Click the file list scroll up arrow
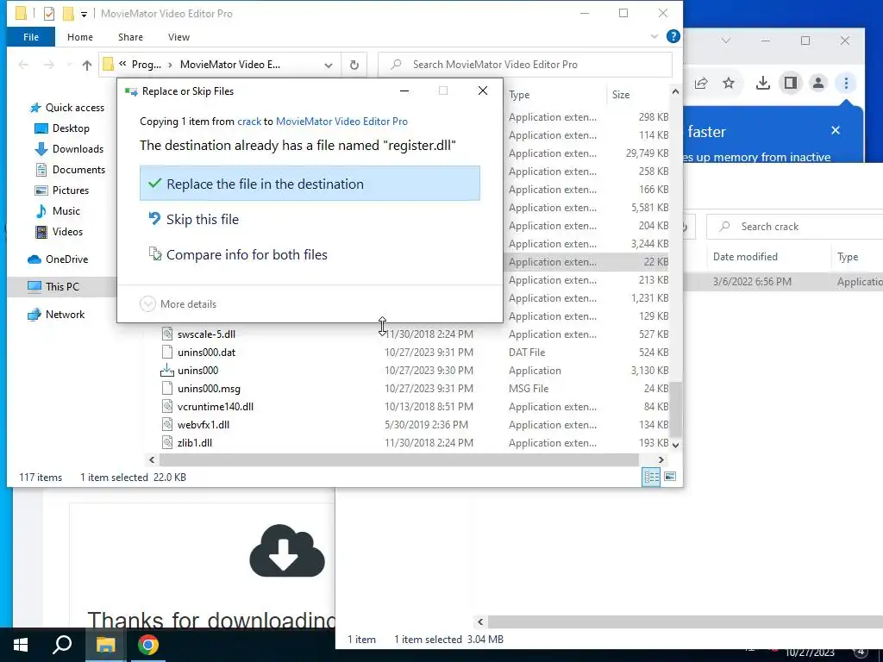Image resolution: width=883 pixels, height=662 pixels. click(676, 91)
